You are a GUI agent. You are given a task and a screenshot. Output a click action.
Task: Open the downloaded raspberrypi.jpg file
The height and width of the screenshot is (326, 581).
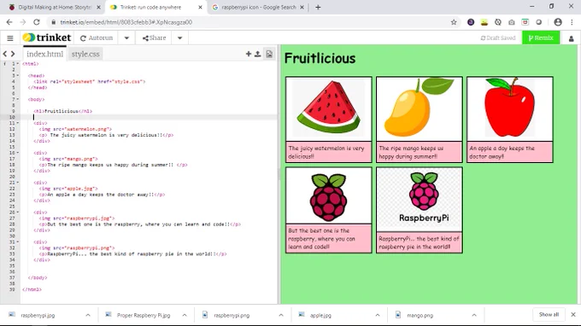point(38,315)
